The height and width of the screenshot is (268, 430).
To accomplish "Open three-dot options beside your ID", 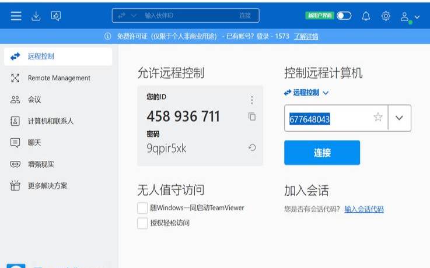I will [252, 100].
